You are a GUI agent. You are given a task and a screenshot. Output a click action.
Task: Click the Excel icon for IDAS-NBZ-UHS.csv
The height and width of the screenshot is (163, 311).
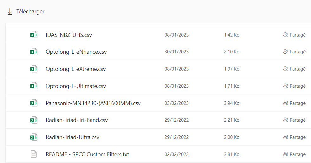(x=34, y=35)
